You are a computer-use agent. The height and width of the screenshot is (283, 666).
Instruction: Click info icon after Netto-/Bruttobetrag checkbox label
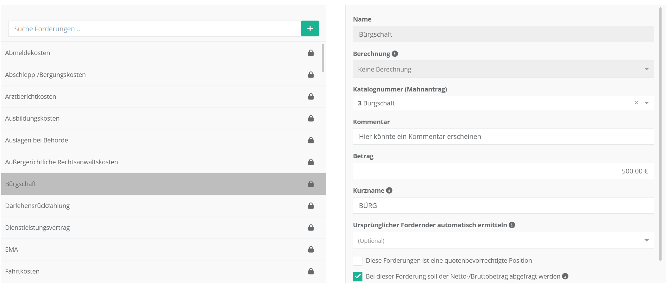565,276
